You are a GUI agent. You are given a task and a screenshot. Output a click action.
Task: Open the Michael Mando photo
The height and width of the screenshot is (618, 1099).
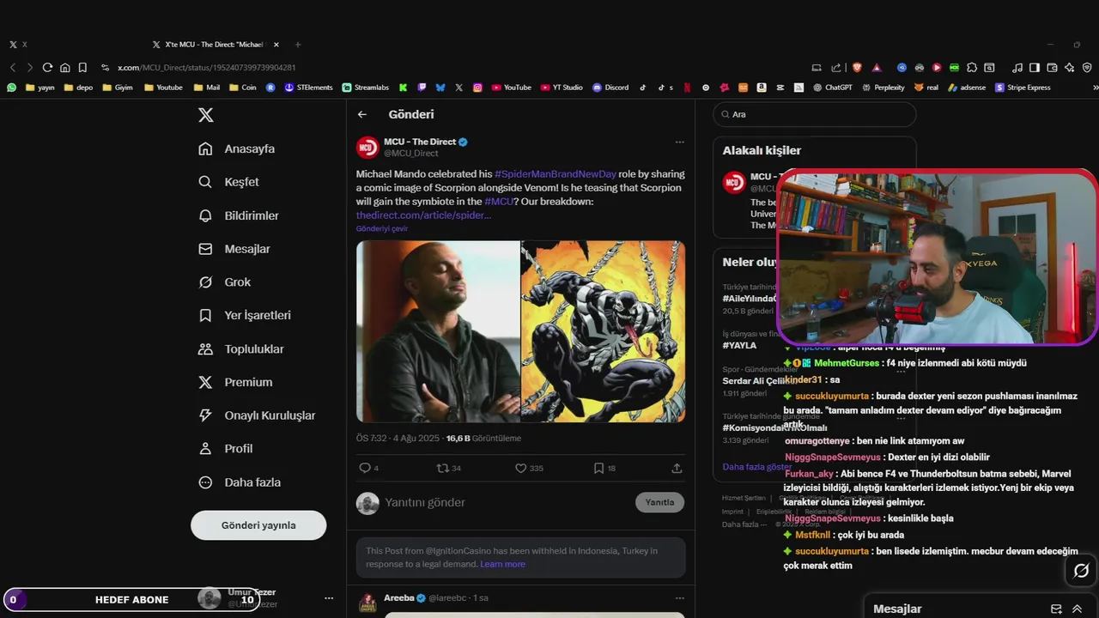click(x=438, y=331)
